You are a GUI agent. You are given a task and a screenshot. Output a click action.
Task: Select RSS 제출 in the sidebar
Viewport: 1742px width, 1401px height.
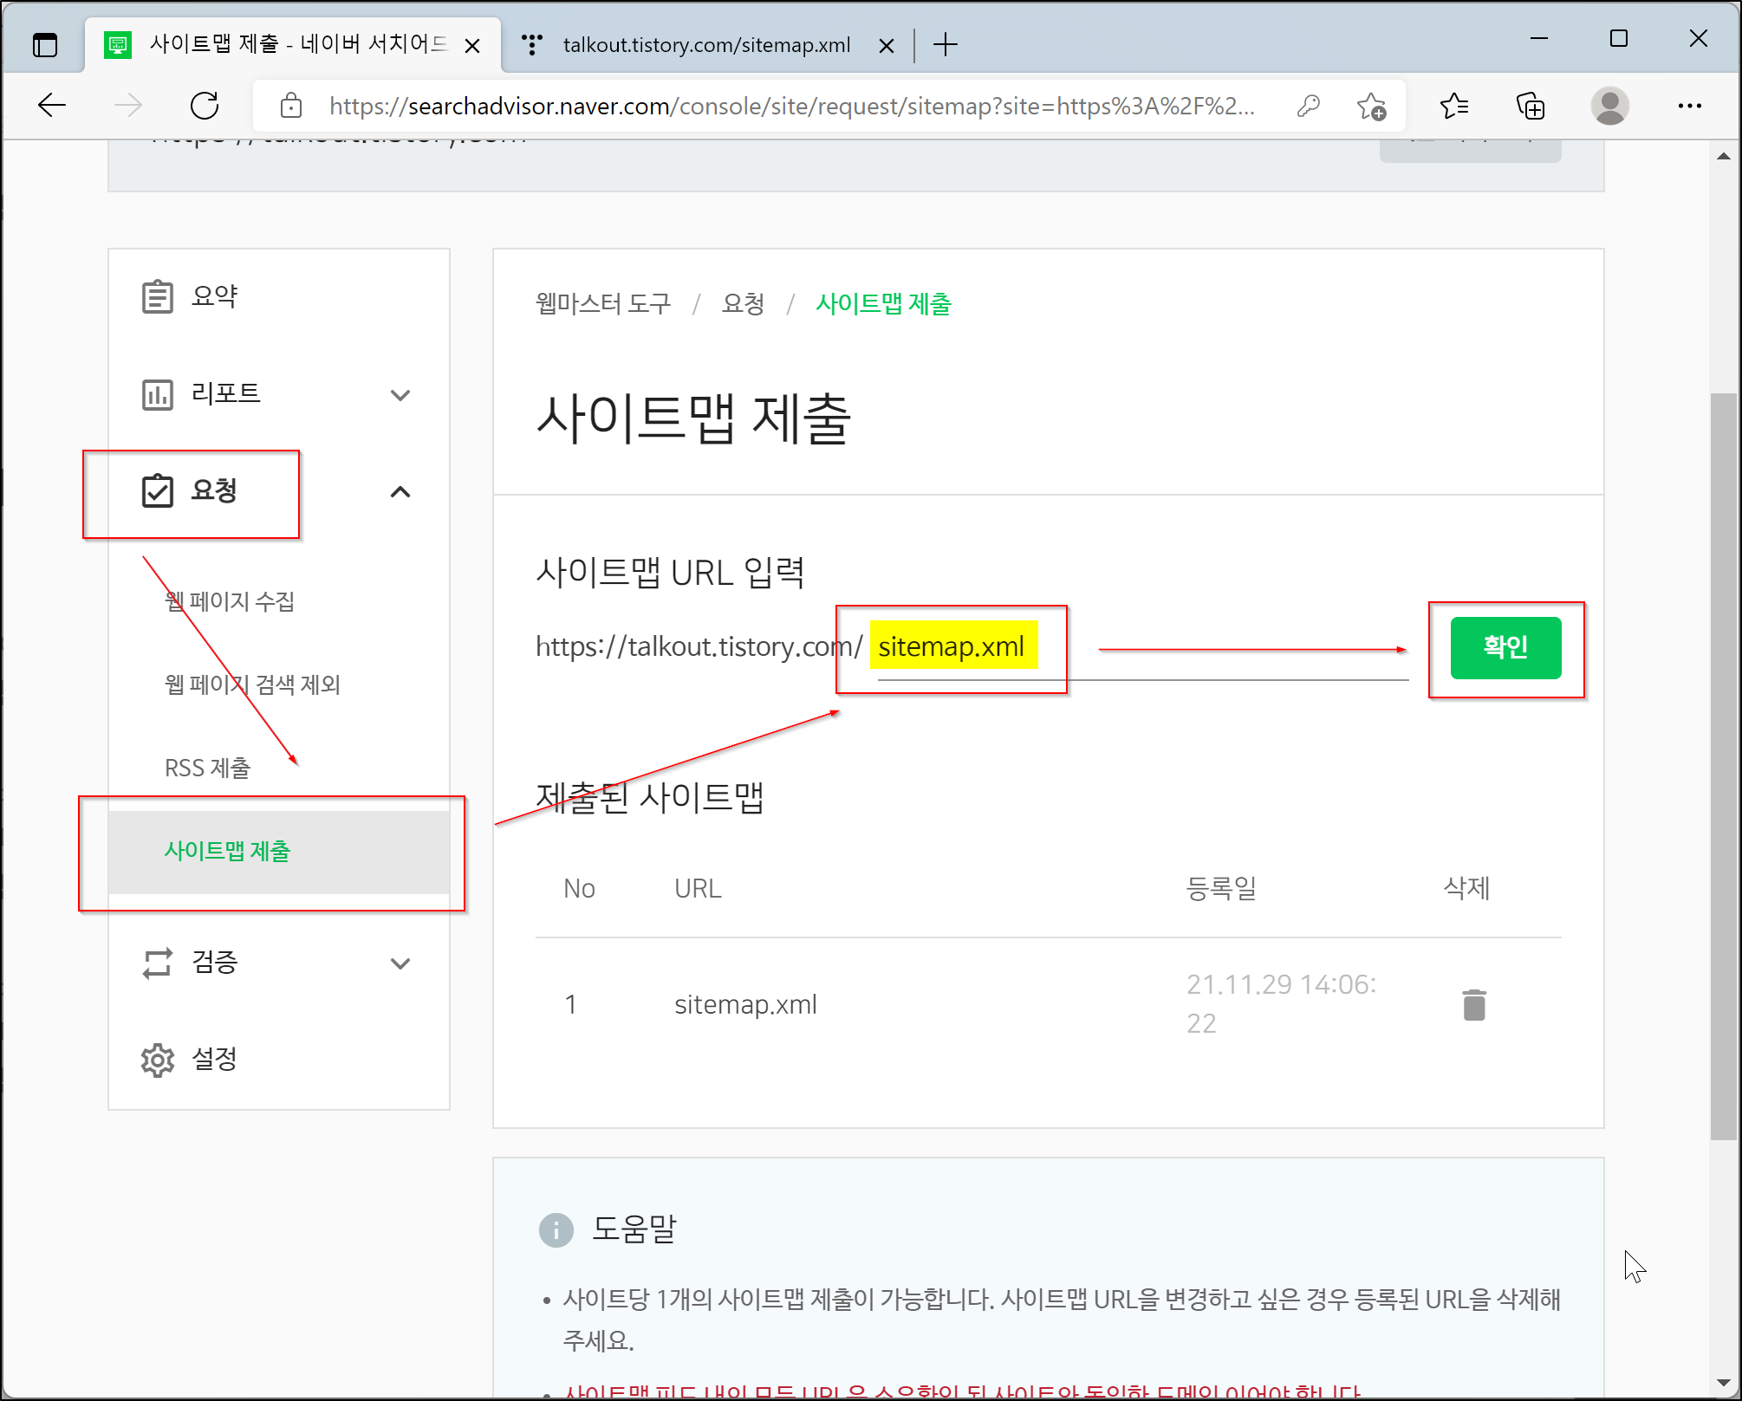(208, 768)
